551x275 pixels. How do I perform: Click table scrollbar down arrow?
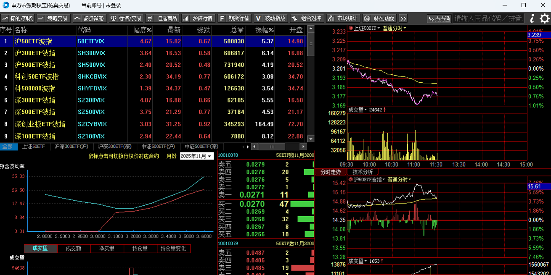(311, 139)
